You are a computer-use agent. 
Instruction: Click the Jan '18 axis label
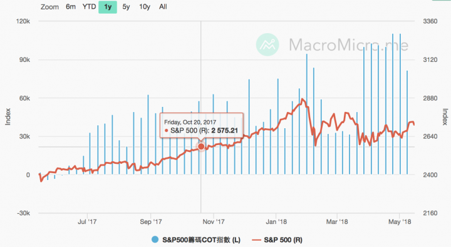276,222
